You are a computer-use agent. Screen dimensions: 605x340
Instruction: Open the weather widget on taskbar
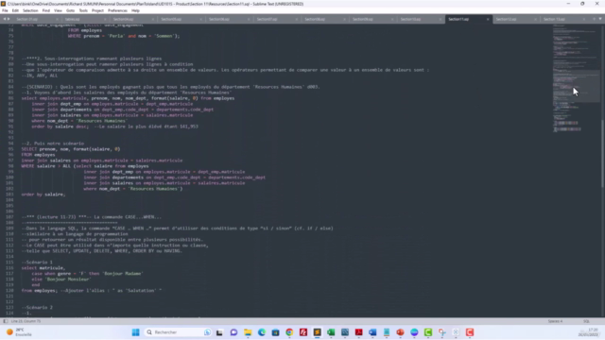(19, 332)
